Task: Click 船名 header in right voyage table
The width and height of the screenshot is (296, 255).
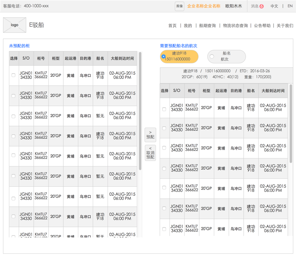Action: pyautogui.click(x=251, y=90)
